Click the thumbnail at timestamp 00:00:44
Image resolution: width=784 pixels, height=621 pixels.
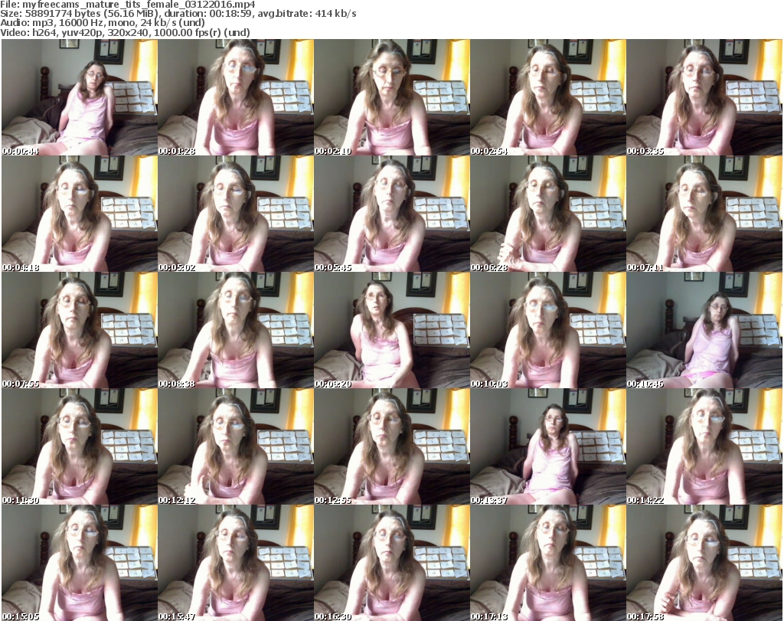pos(79,97)
